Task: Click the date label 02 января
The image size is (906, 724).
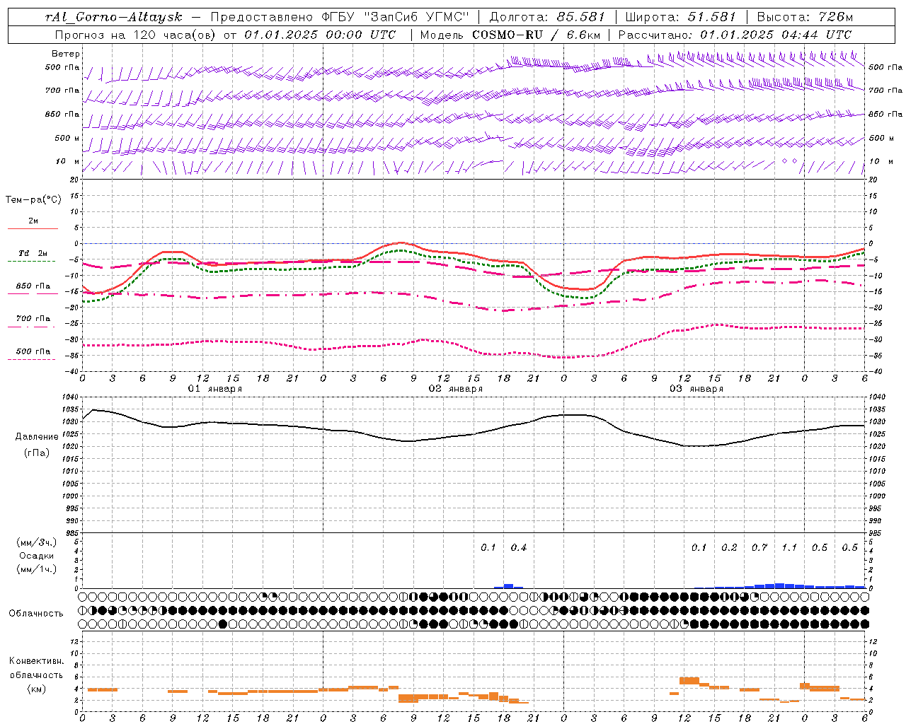Action: (455, 389)
